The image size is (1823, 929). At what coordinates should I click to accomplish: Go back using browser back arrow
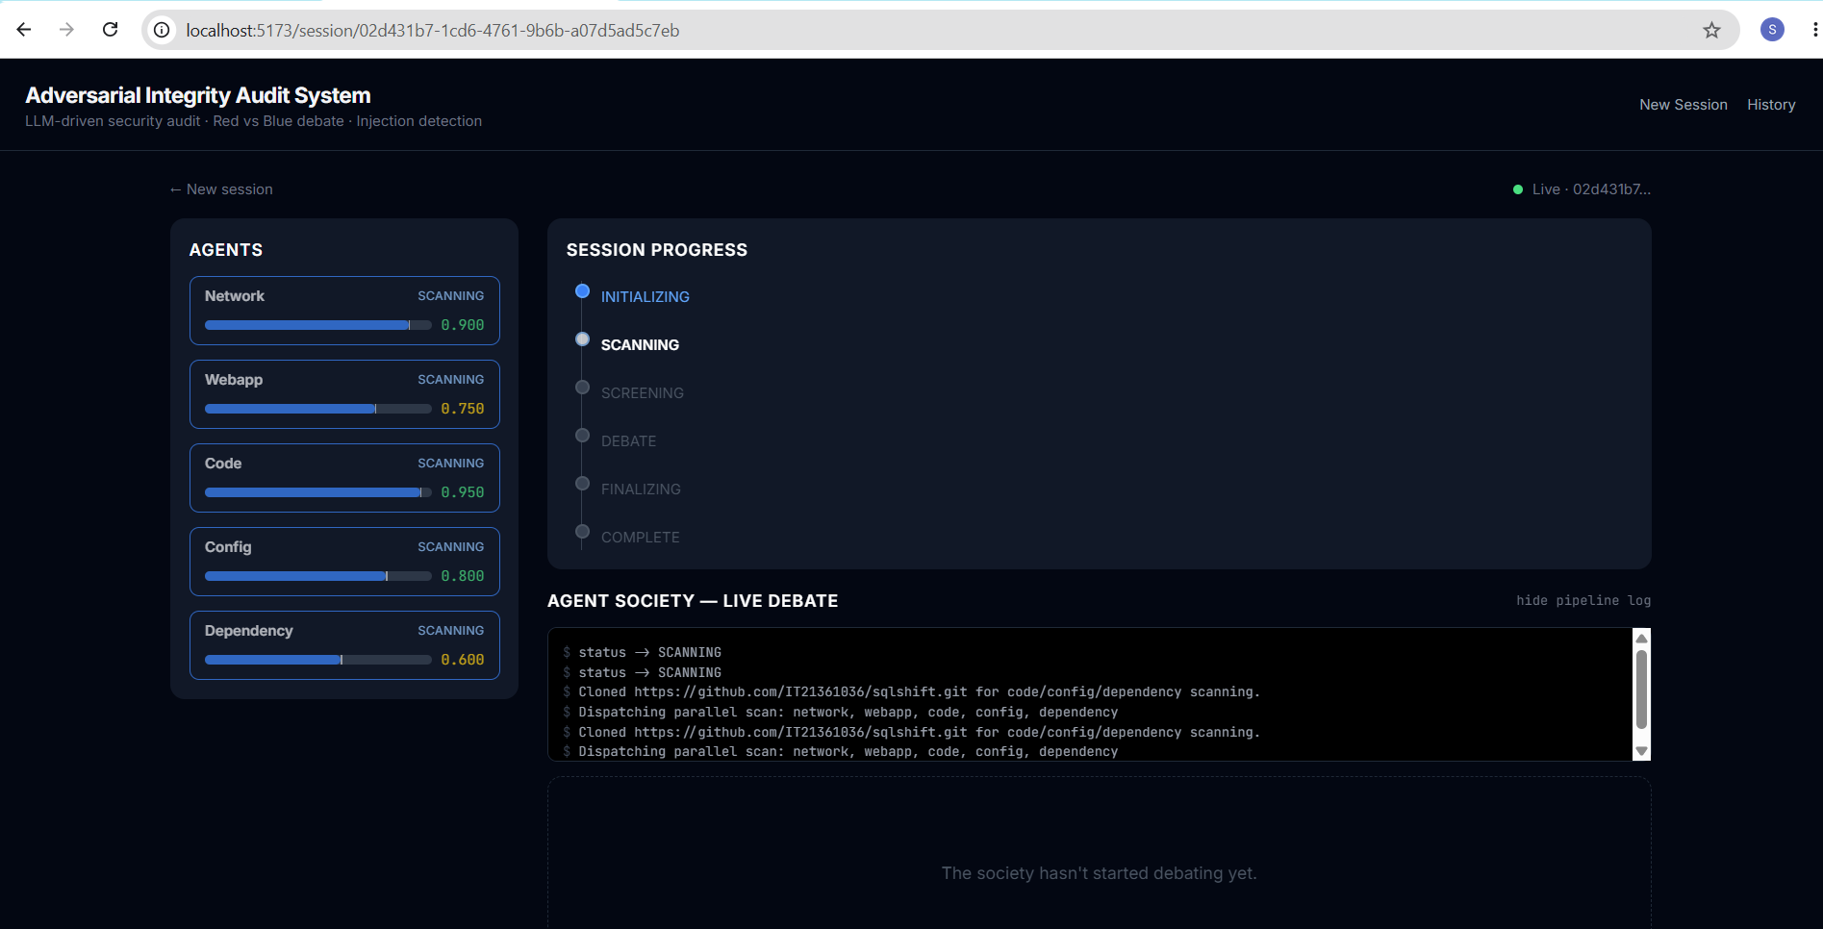coord(24,30)
